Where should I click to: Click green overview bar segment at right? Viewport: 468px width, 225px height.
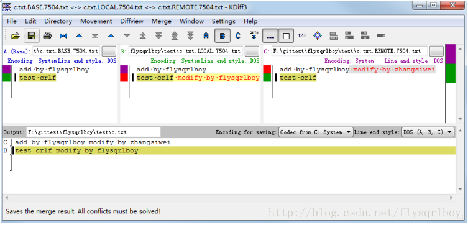[451, 73]
